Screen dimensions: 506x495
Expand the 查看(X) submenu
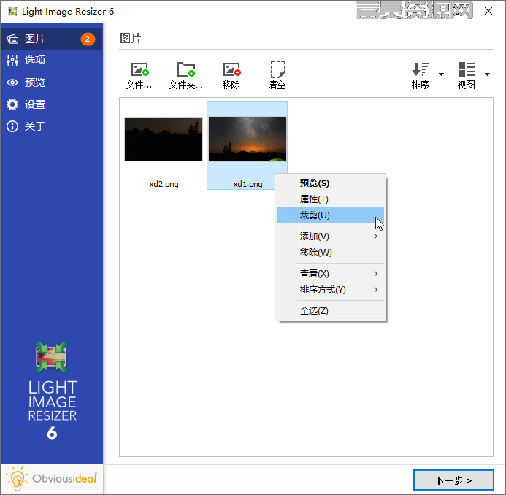(331, 274)
